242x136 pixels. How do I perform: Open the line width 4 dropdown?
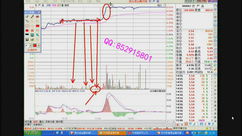point(28,46)
